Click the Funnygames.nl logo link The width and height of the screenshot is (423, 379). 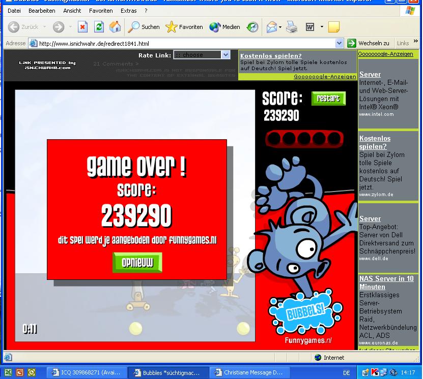308,340
